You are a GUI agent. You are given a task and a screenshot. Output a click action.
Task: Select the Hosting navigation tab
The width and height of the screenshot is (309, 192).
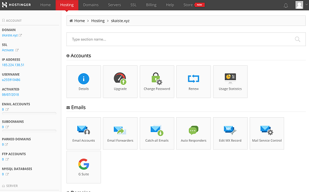tap(67, 5)
